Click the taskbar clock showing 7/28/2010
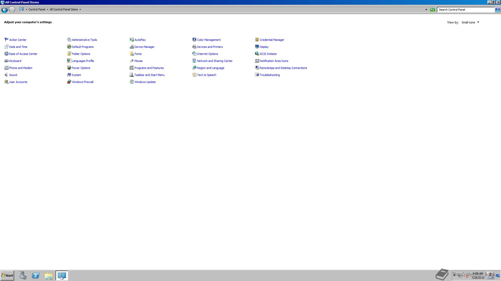The width and height of the screenshot is (501, 281). (478, 276)
